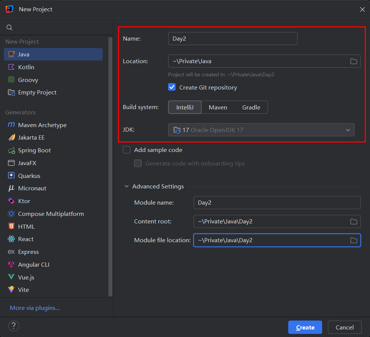Click the Ktor icon
The height and width of the screenshot is (337, 370).
pos(11,201)
